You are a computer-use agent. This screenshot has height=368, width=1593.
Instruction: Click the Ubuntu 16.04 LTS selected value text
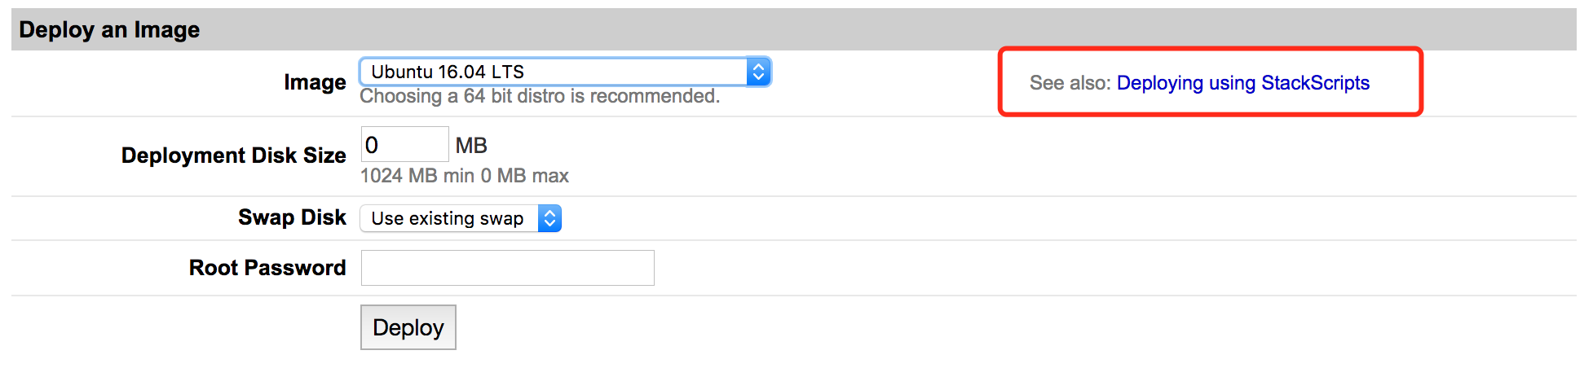(x=448, y=72)
